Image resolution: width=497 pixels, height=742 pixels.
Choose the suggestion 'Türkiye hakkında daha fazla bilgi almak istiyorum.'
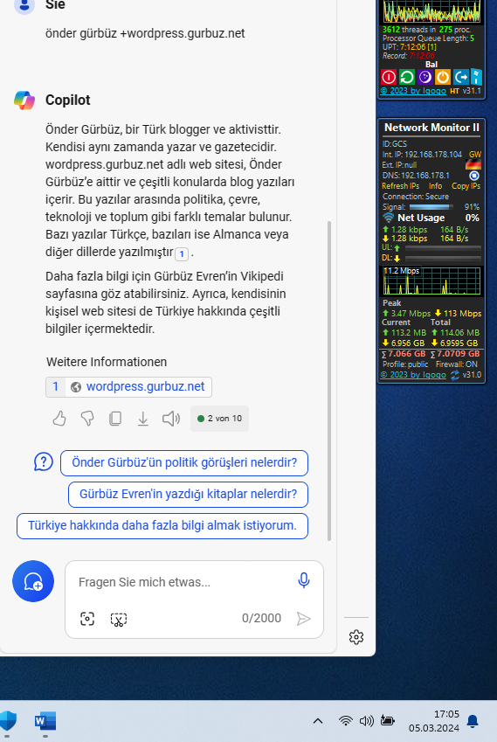pos(162,526)
